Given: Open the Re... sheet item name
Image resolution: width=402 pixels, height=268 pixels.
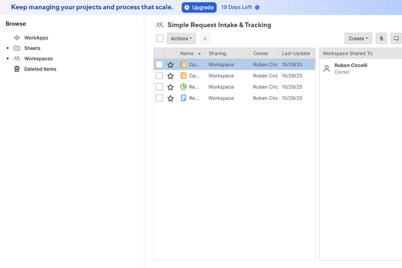Looking at the screenshot, I should click(x=194, y=98).
